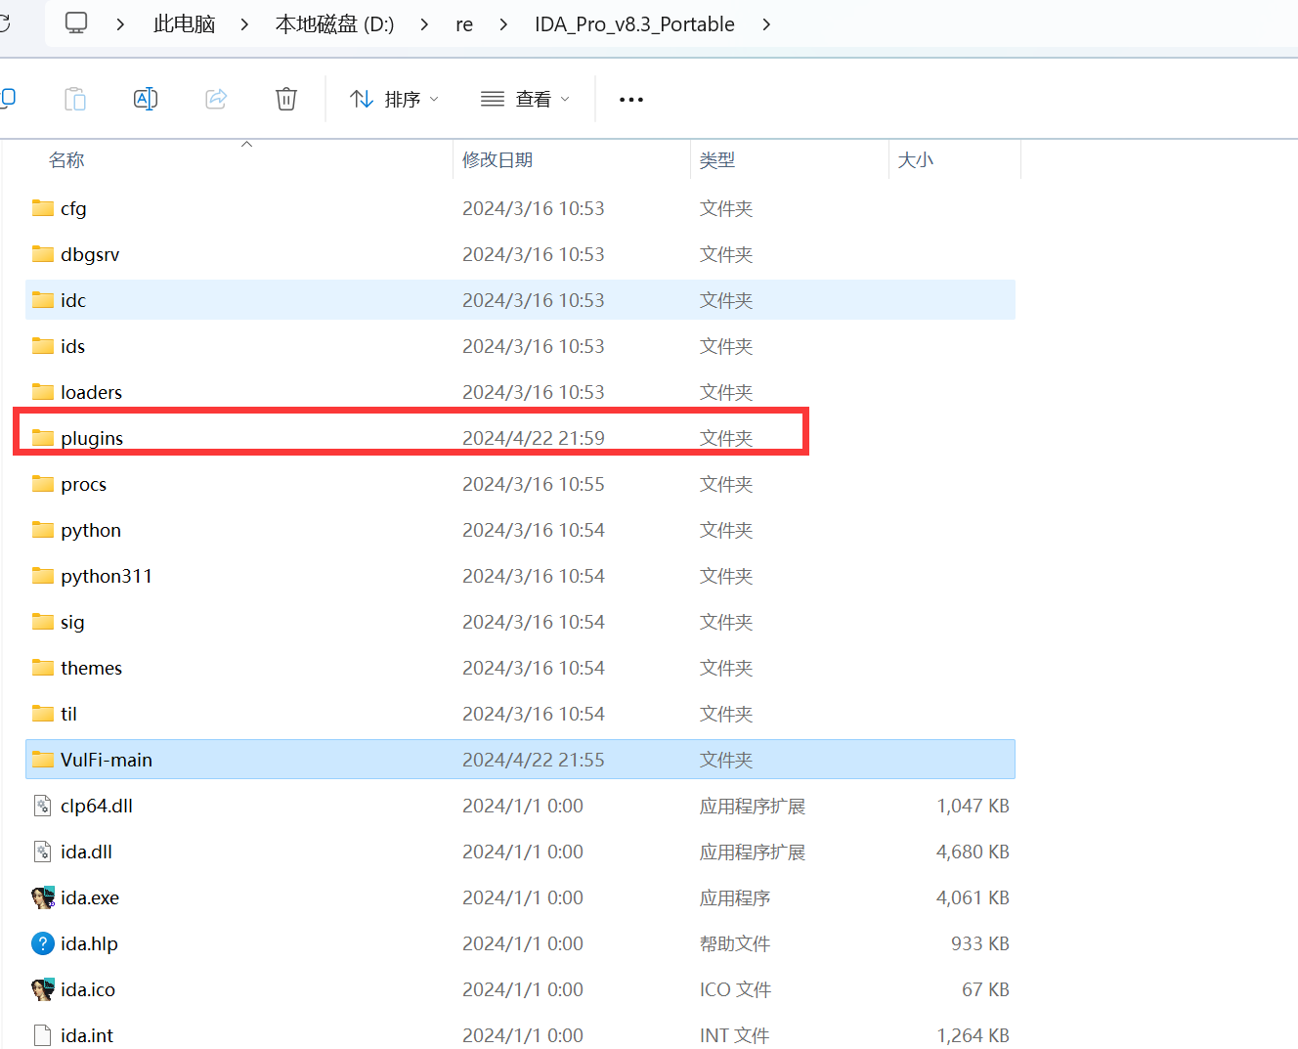Select the ids folder icon
The height and width of the screenshot is (1049, 1298).
(43, 346)
